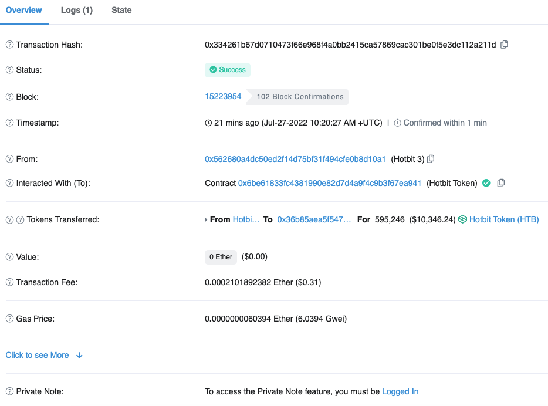The height and width of the screenshot is (406, 548).
Task: Open contract address 0x6be61833fc... link
Action: (x=329, y=183)
